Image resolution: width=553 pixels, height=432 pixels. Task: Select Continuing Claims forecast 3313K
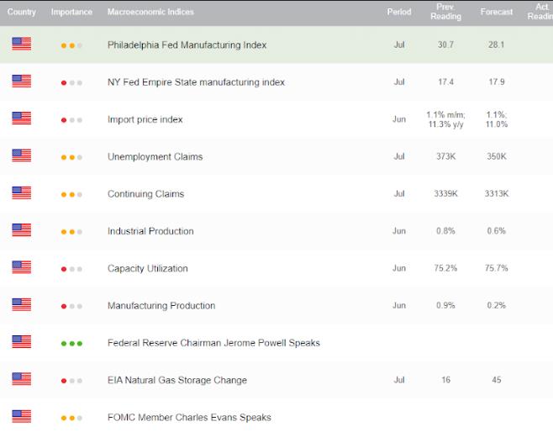tap(497, 193)
